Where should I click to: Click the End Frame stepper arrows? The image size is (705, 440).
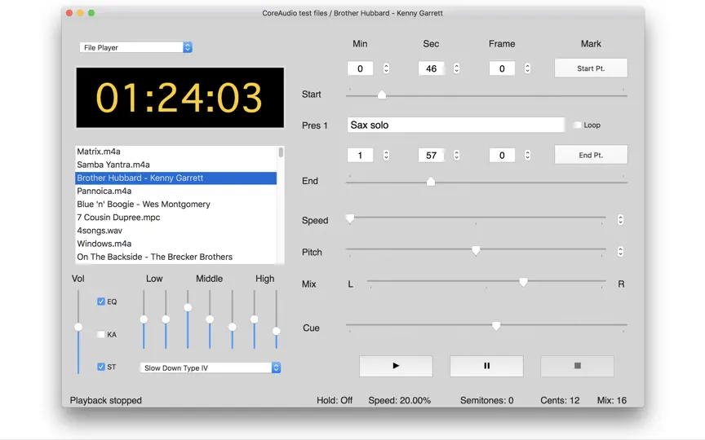click(x=527, y=155)
